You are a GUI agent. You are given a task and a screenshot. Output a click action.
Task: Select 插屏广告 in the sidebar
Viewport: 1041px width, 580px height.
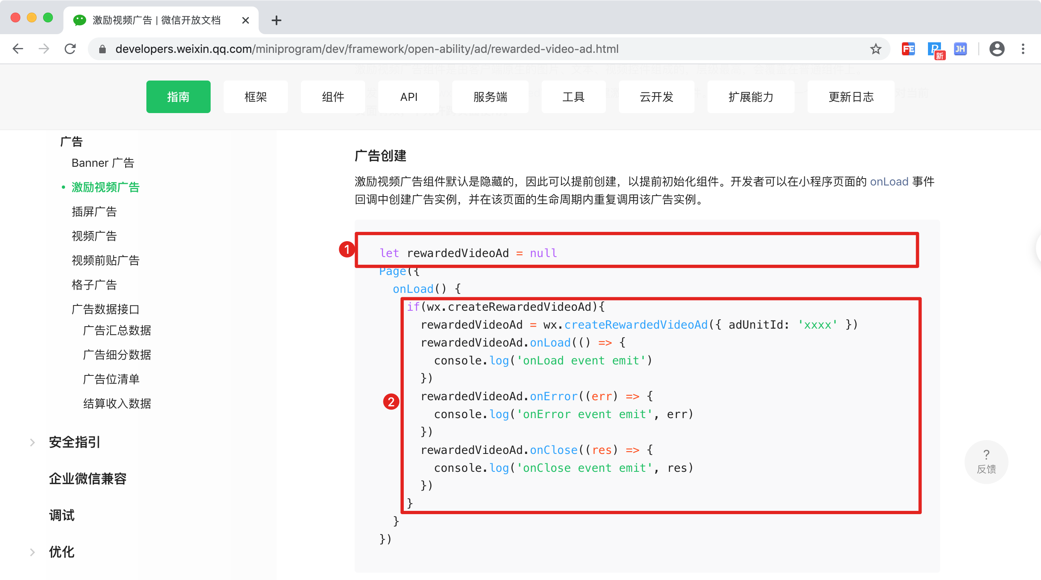[x=94, y=212]
